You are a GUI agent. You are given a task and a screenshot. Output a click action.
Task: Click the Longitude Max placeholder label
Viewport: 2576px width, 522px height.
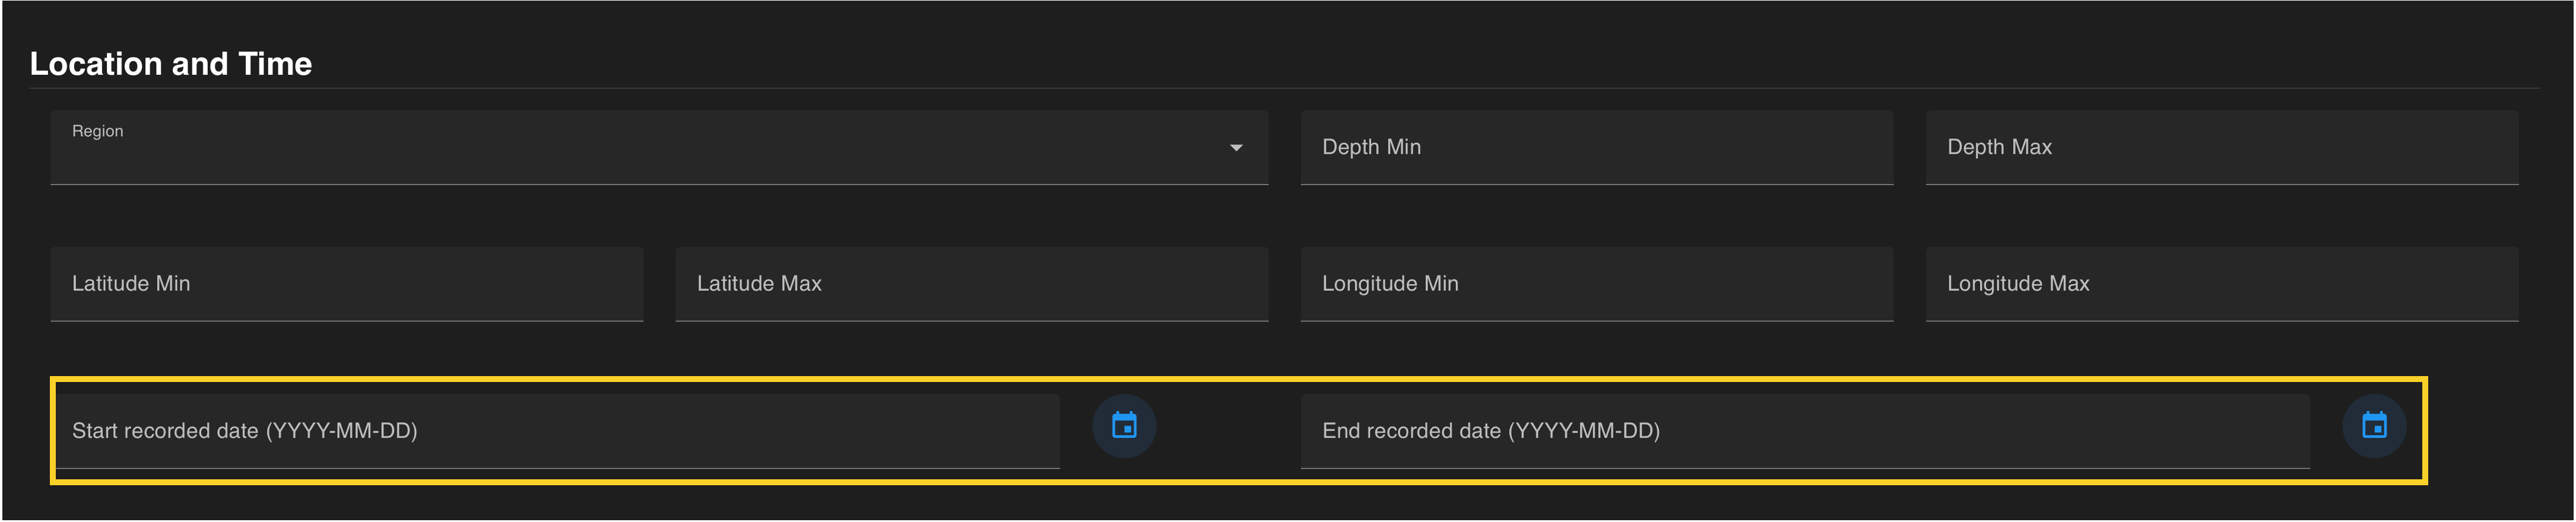2018,284
